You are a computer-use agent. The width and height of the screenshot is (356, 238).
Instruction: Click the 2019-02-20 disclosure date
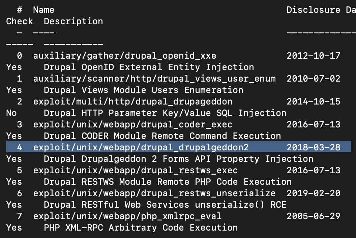(x=314, y=193)
